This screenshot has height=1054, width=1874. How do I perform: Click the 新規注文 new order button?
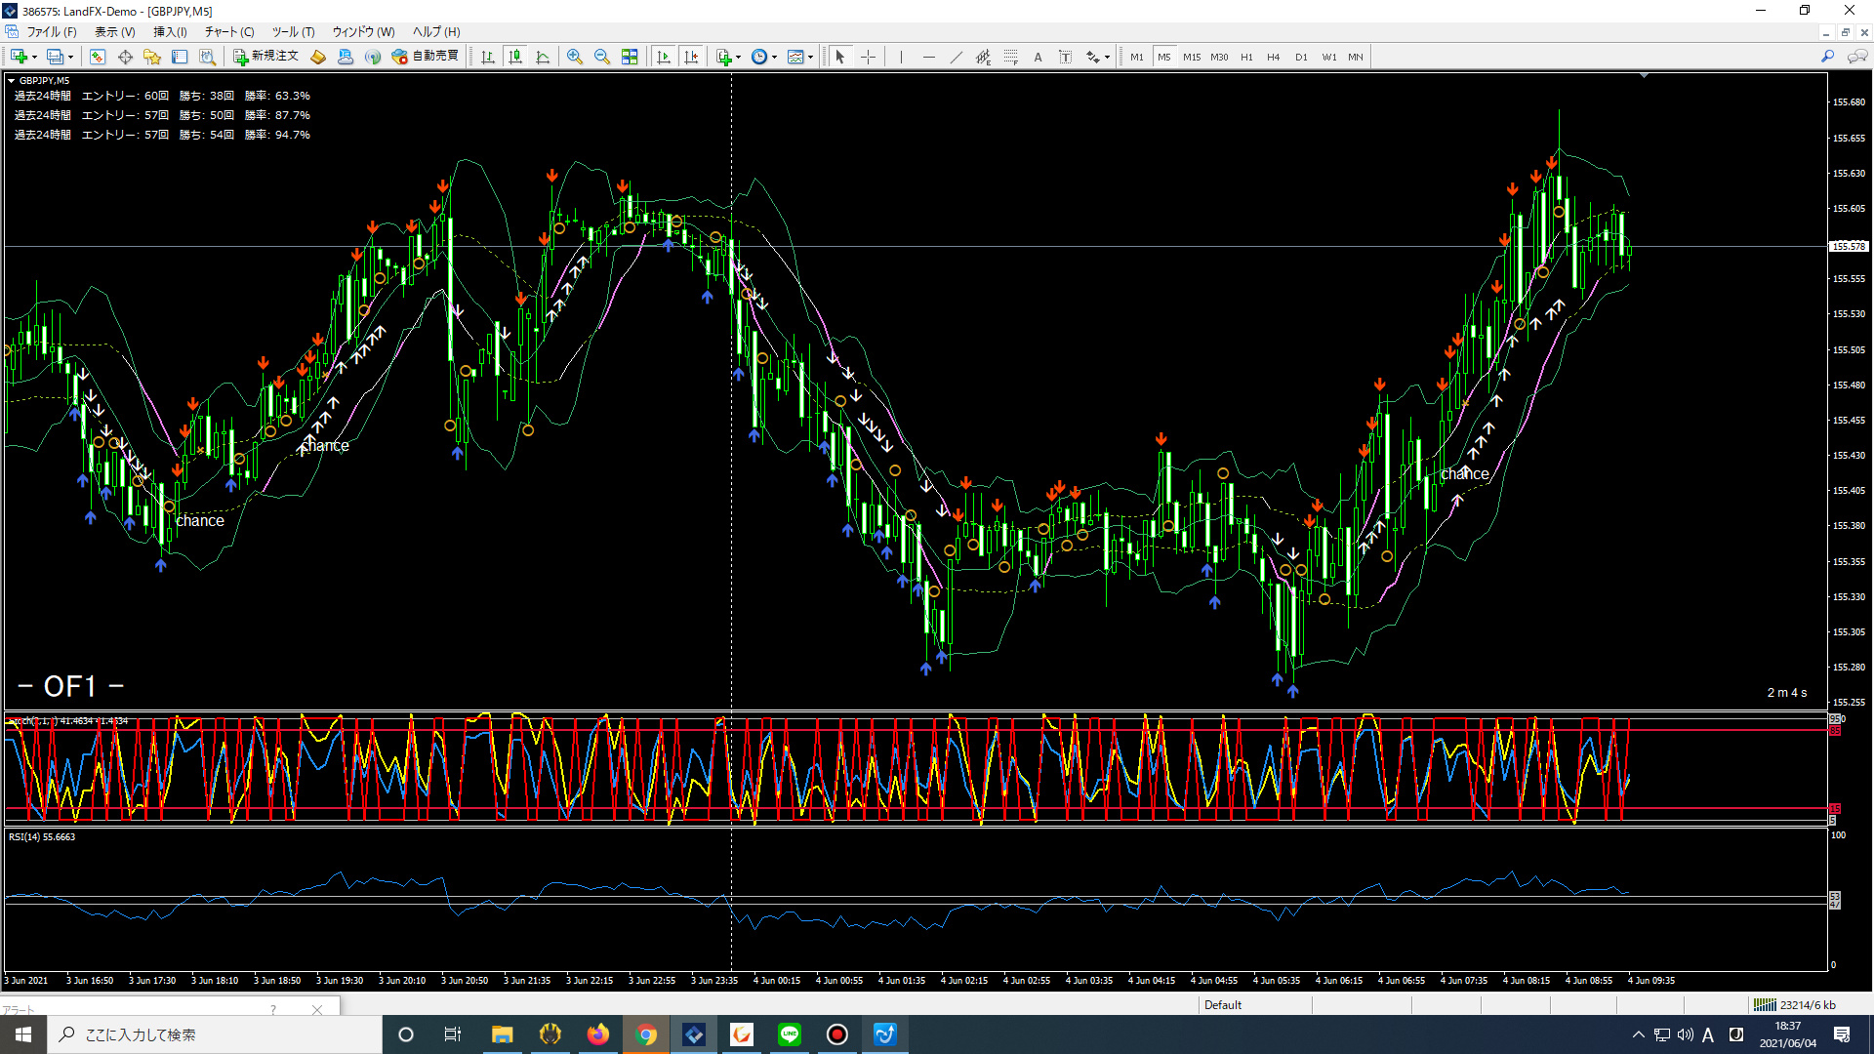point(265,57)
